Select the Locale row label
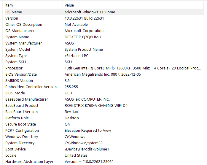Image resolution: width=207 pixels, height=165 pixels. coord(11,156)
